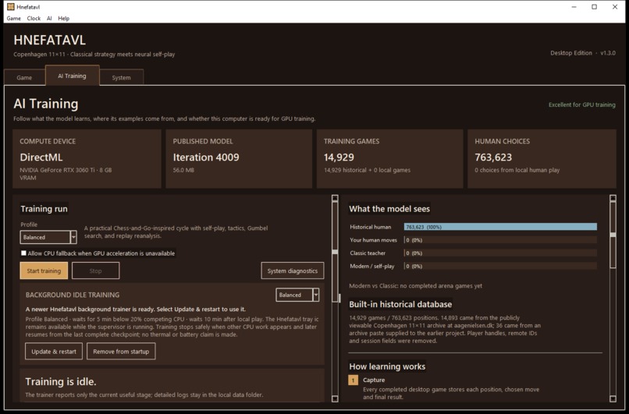Click the 'Excellent for GPU training' status text
The width and height of the screenshot is (629, 414).
(x=581, y=104)
